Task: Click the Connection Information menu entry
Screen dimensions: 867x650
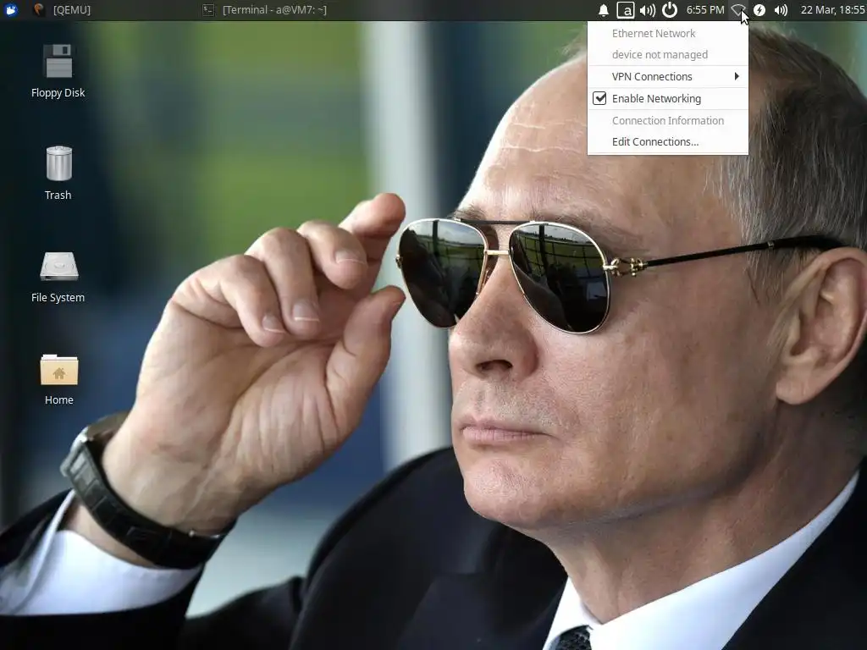Action: tap(668, 120)
